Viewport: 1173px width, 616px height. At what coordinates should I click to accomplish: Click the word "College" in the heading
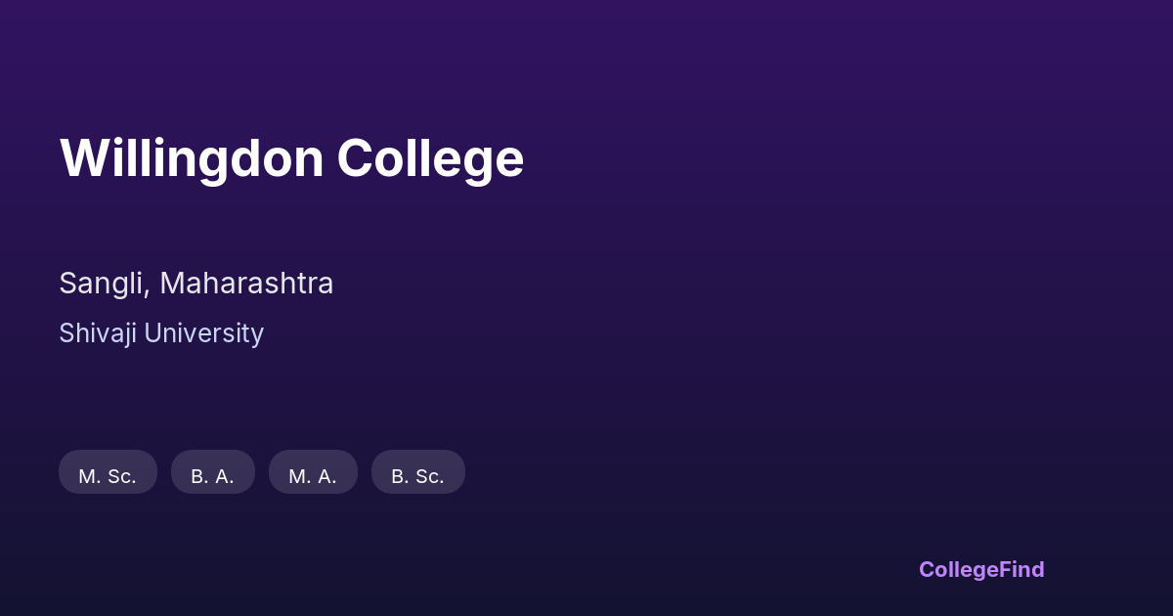pos(430,158)
